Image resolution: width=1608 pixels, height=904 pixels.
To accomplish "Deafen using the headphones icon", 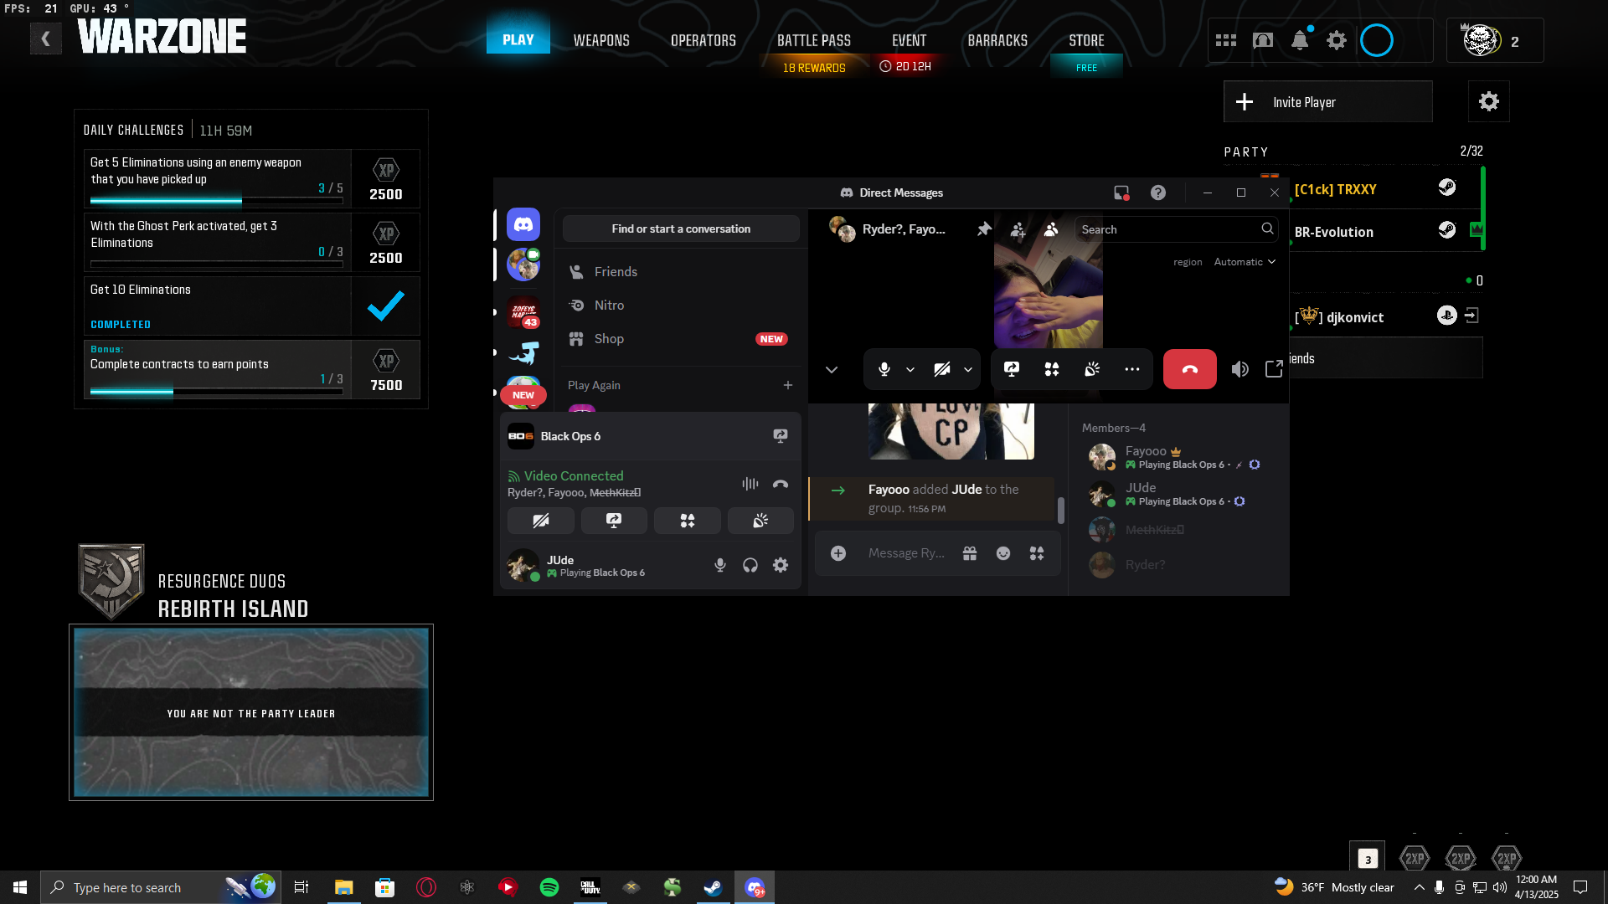I will tap(750, 565).
